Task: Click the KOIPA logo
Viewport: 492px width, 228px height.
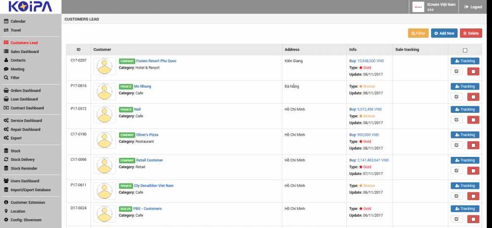Action: 30,6
